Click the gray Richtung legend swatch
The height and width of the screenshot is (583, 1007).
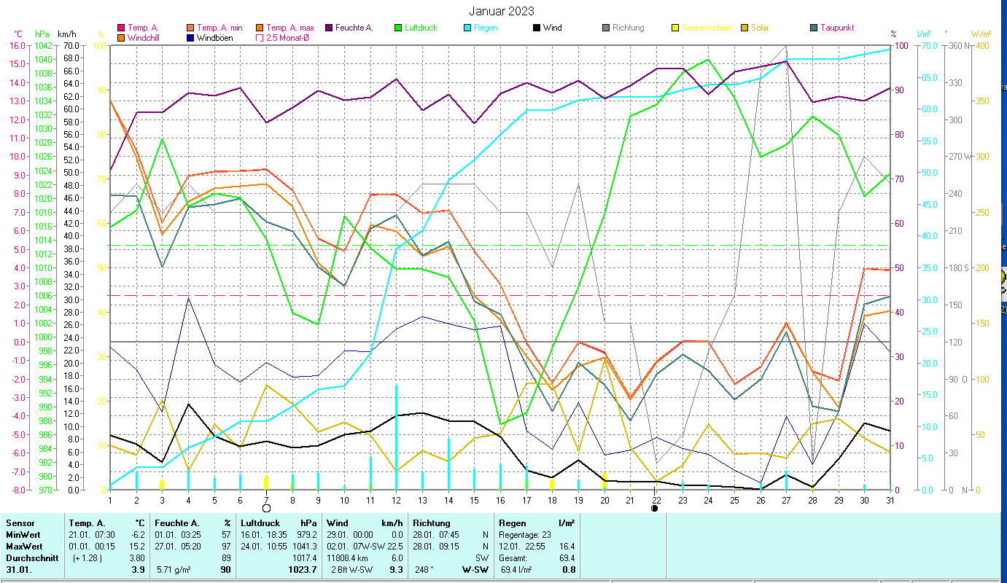pos(605,28)
